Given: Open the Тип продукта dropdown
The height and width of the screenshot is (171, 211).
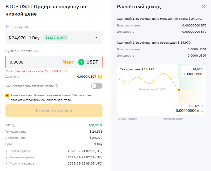Looking at the screenshot, I should pyautogui.click(x=54, y=38).
